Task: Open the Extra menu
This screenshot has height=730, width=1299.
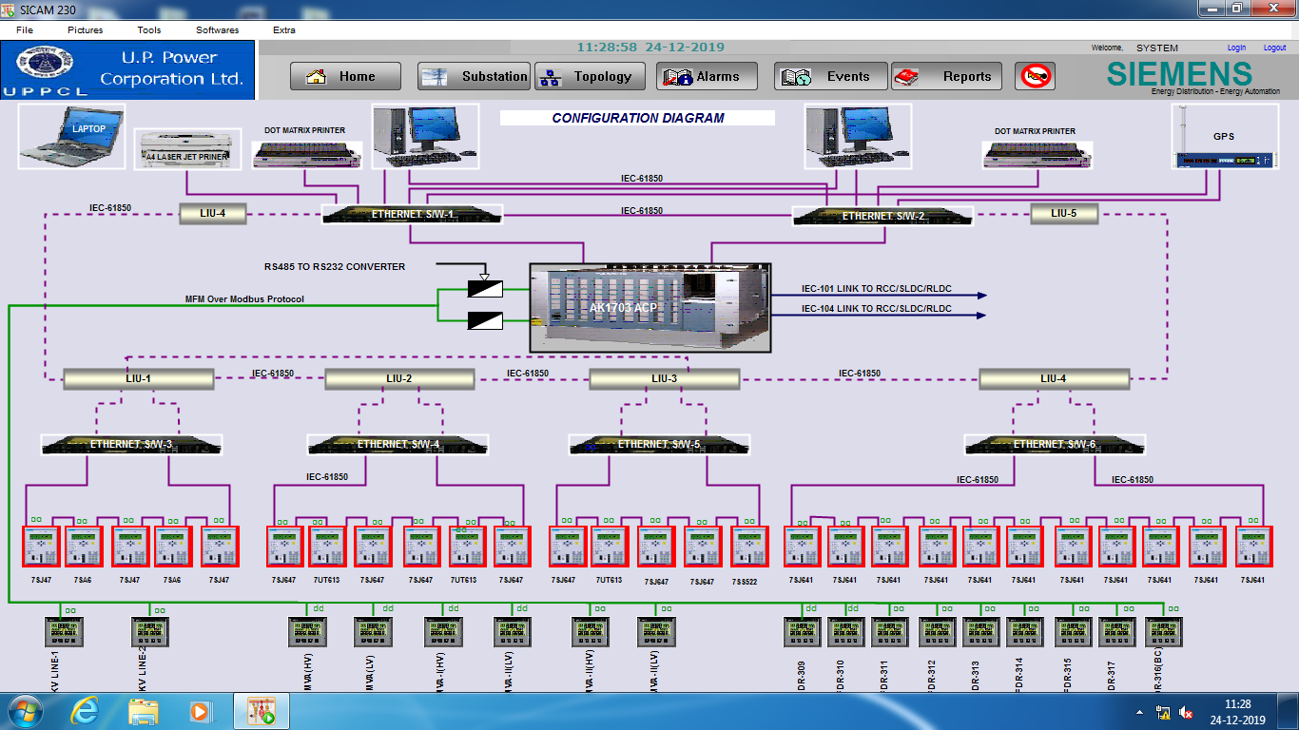Action: [283, 30]
